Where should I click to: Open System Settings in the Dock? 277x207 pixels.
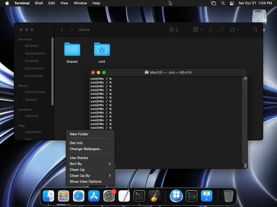pyautogui.click(x=109, y=196)
